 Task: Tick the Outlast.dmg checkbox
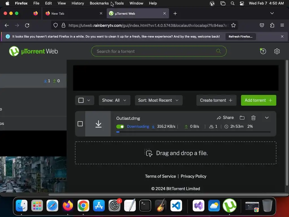(80, 124)
